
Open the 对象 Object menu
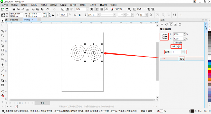click(44, 5)
